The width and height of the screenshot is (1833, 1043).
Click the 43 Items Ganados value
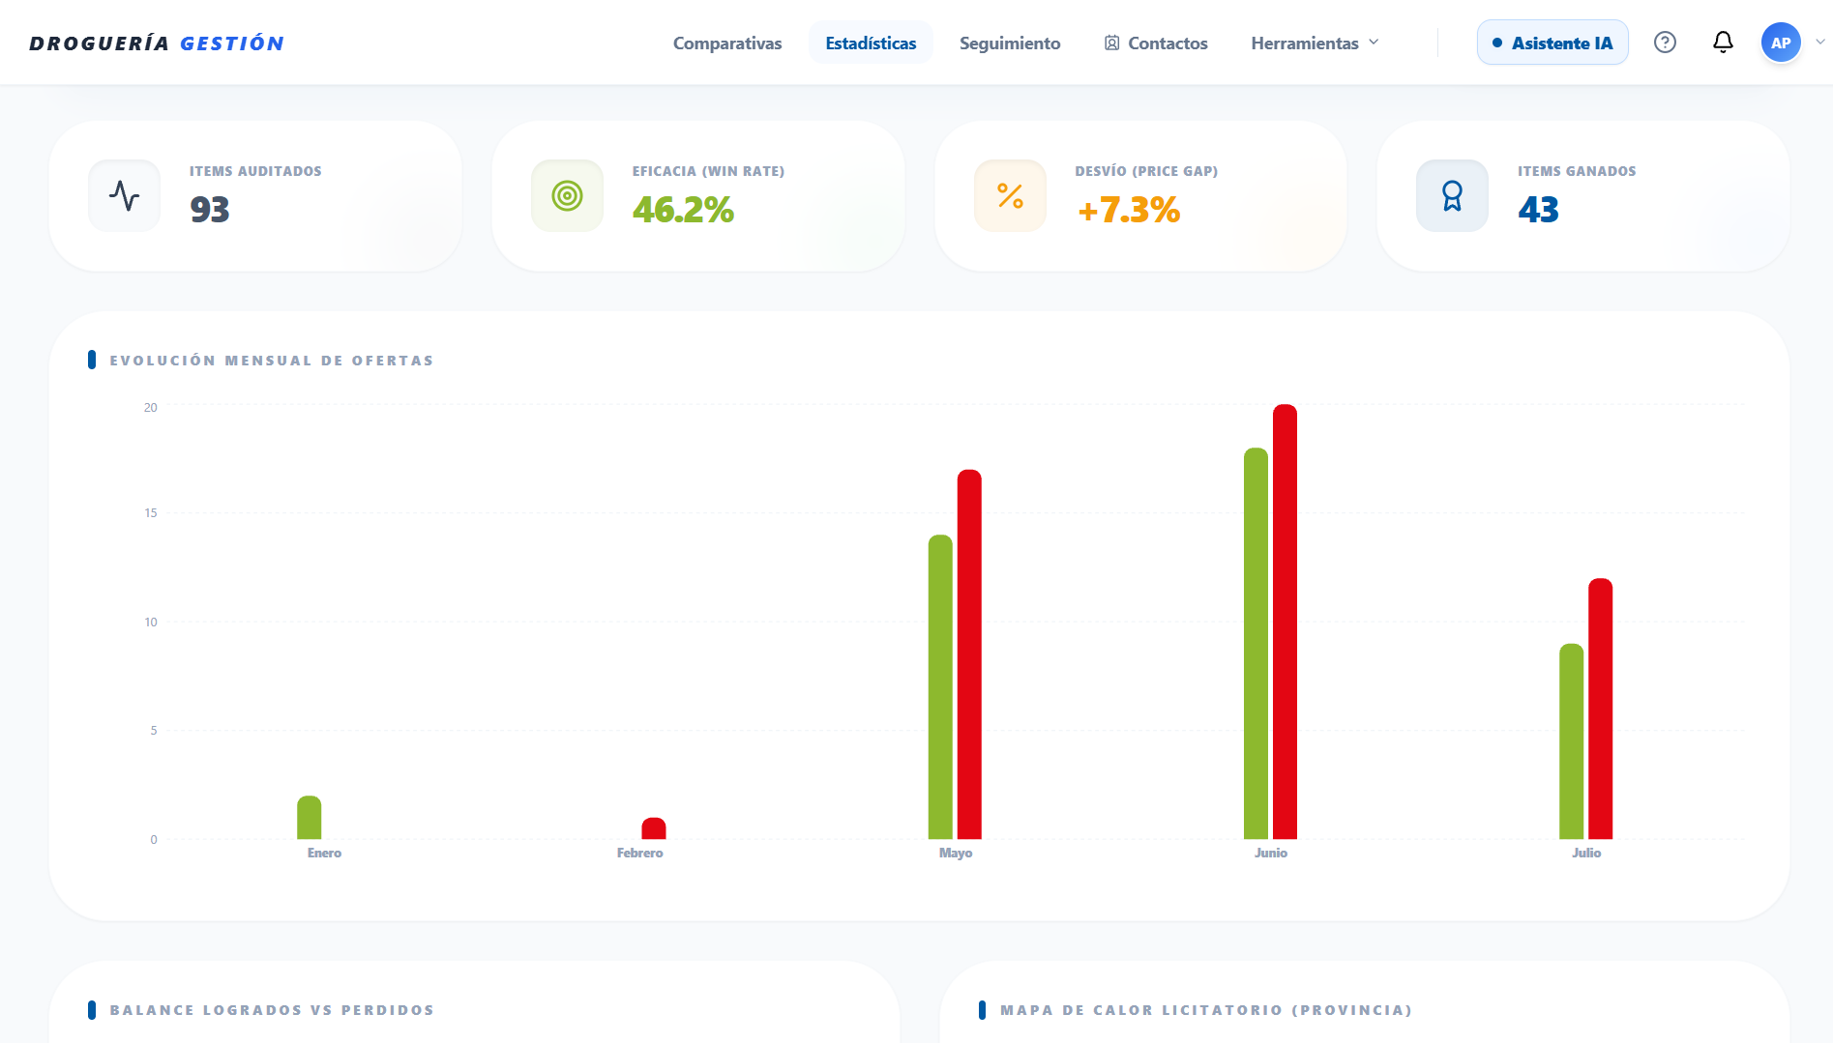tap(1538, 210)
